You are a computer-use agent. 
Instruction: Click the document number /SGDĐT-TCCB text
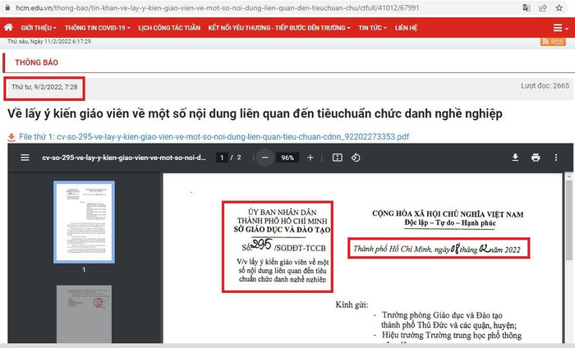(300, 249)
